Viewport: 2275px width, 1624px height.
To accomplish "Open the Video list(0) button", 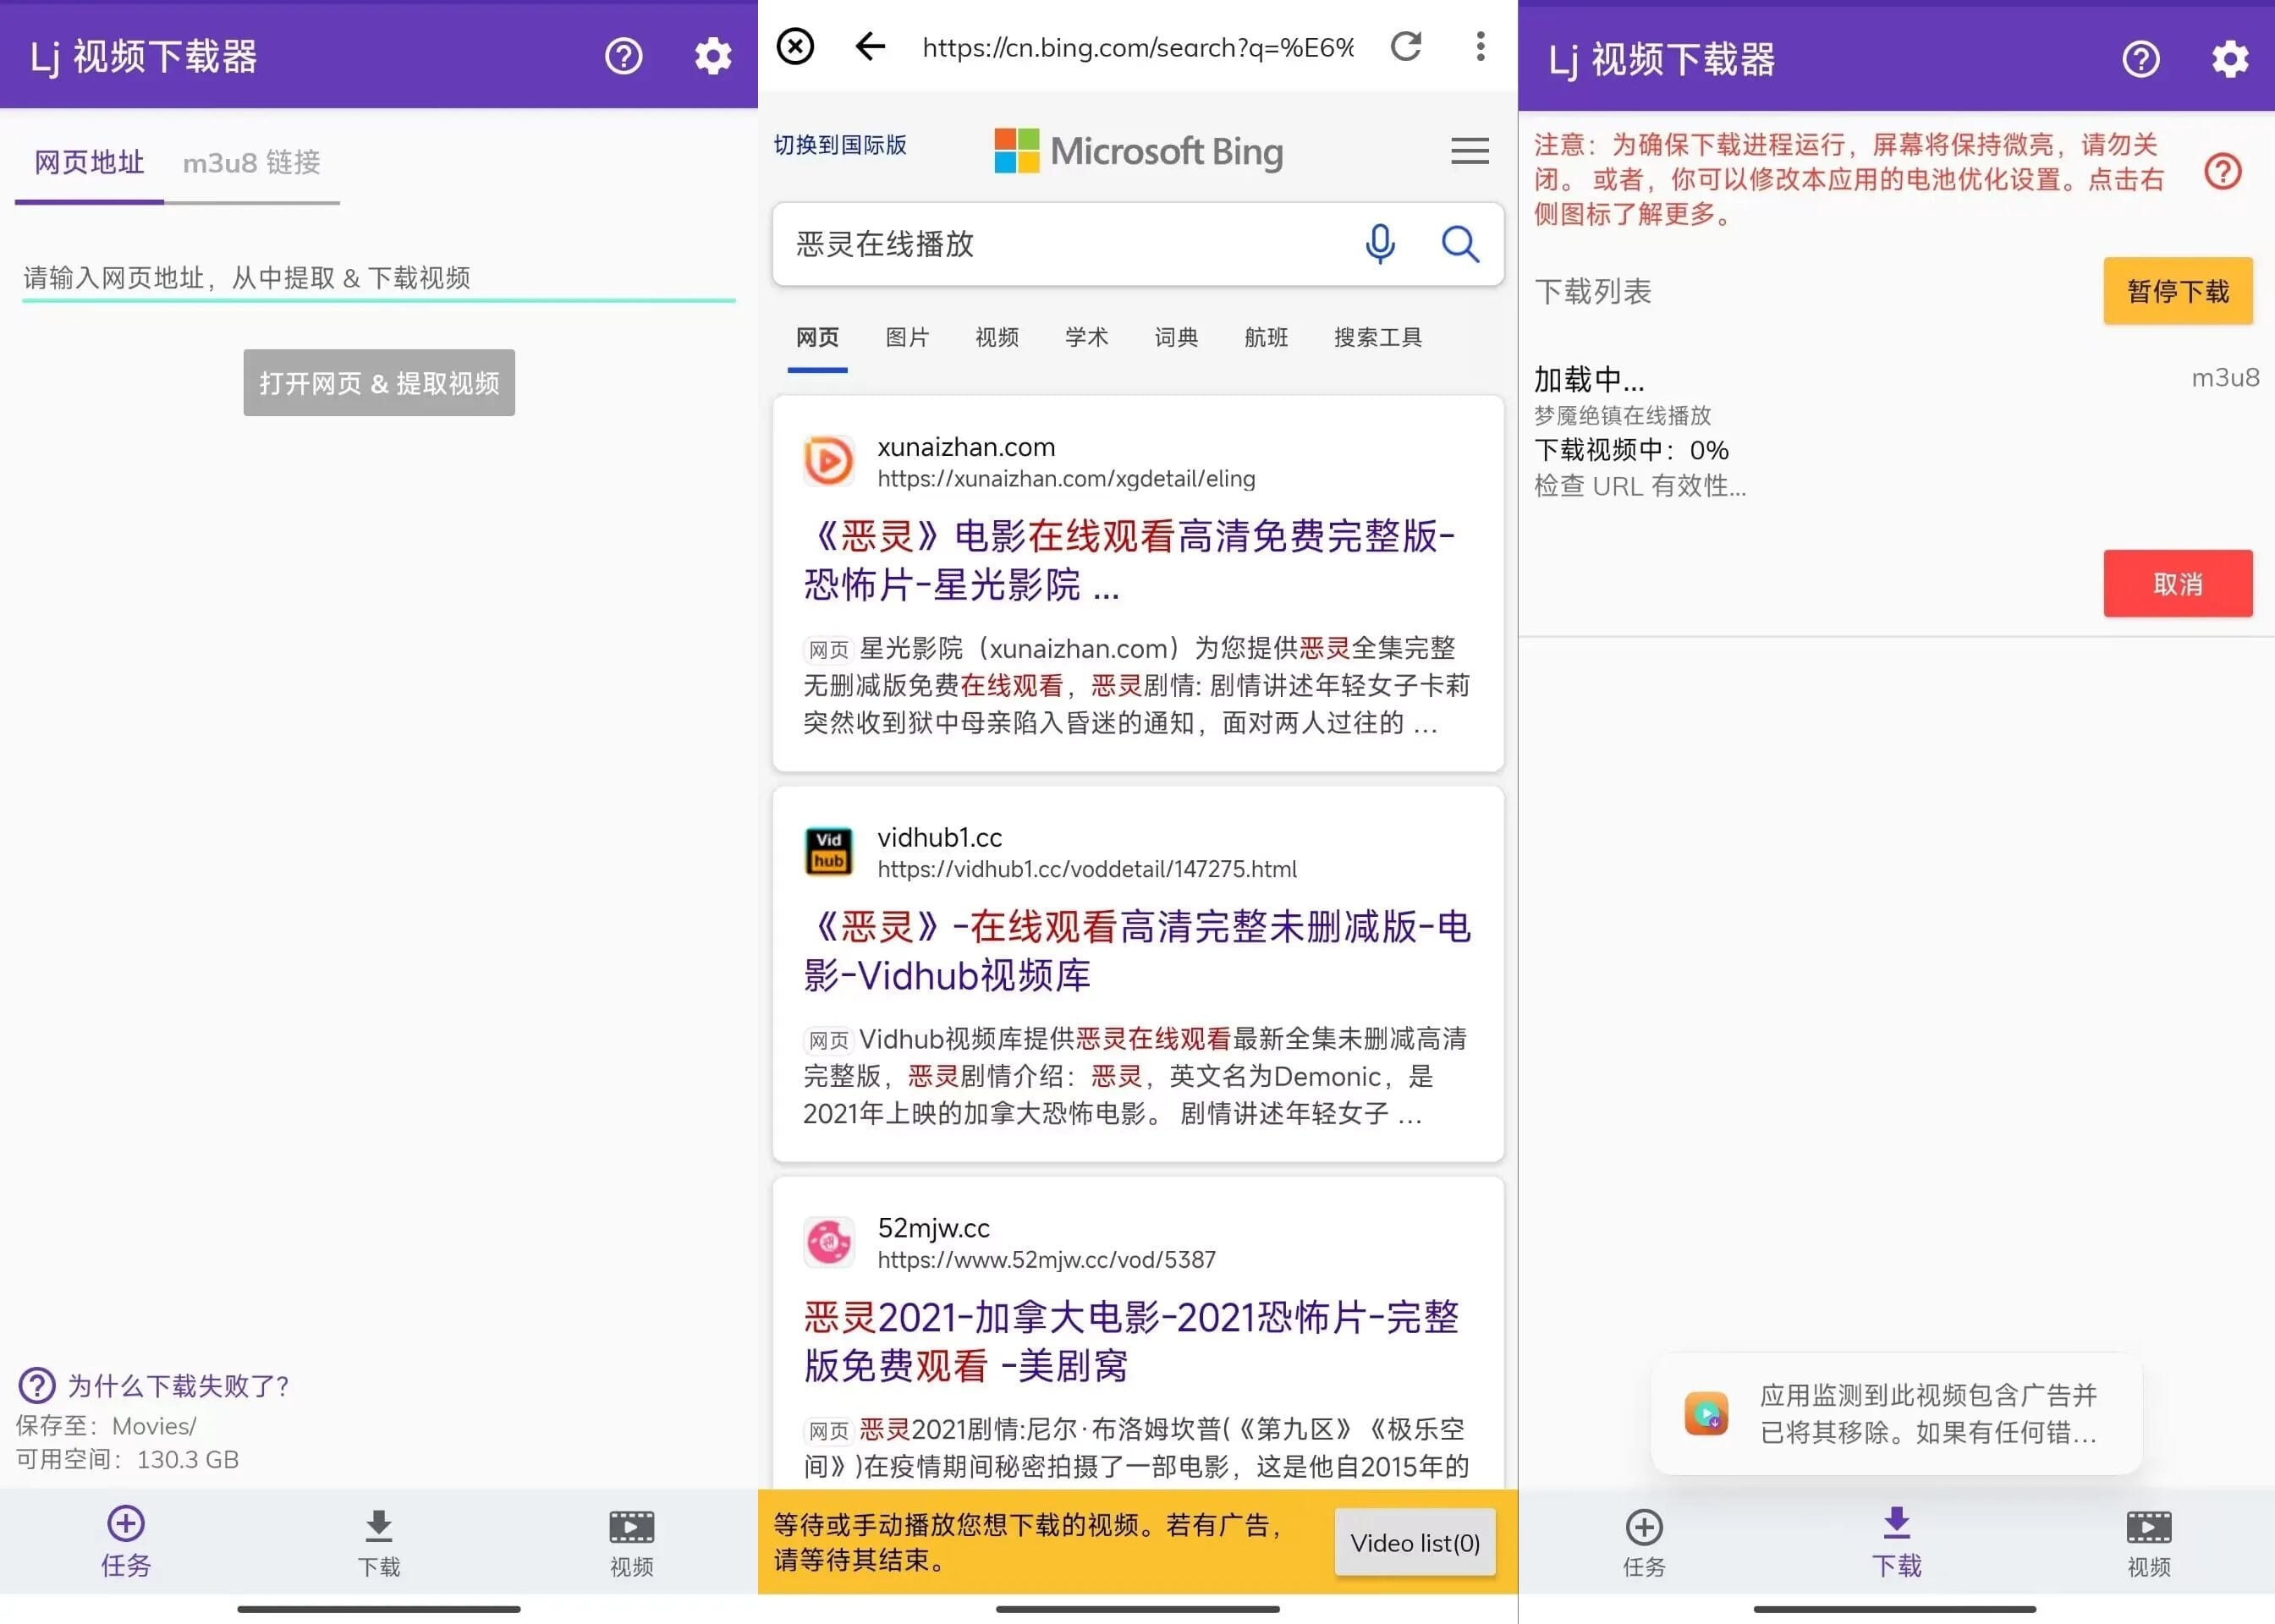I will (1414, 1542).
